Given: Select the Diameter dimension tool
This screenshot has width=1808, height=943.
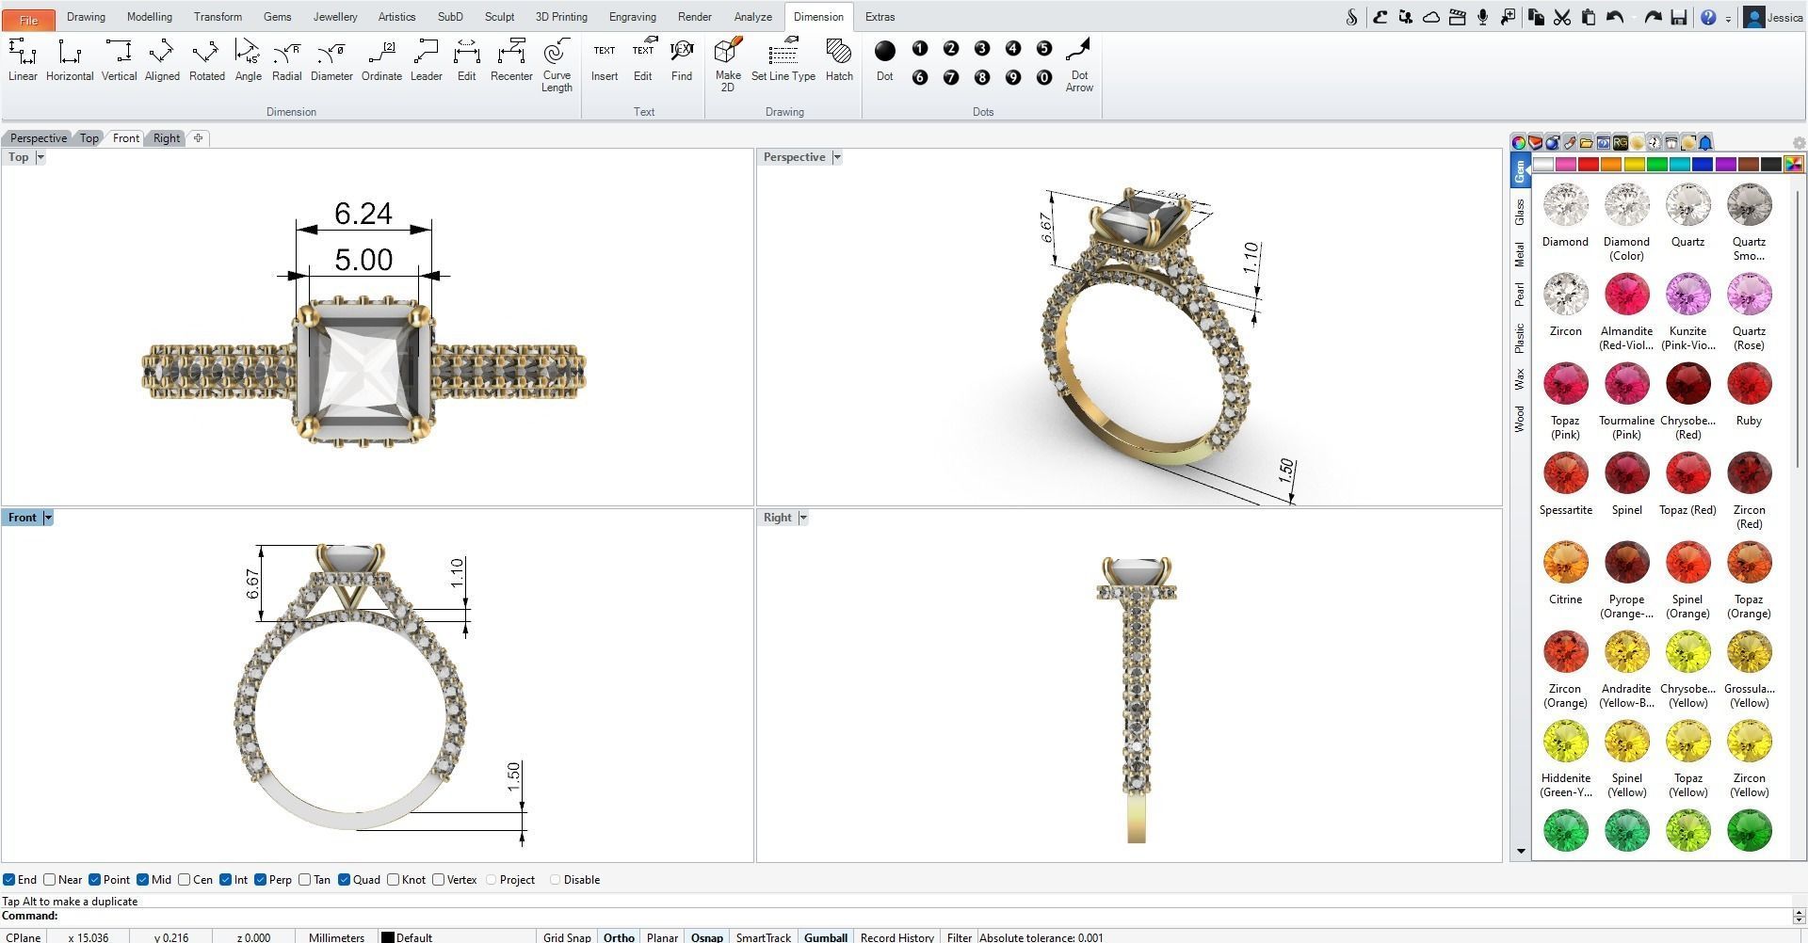Looking at the screenshot, I should tap(331, 61).
